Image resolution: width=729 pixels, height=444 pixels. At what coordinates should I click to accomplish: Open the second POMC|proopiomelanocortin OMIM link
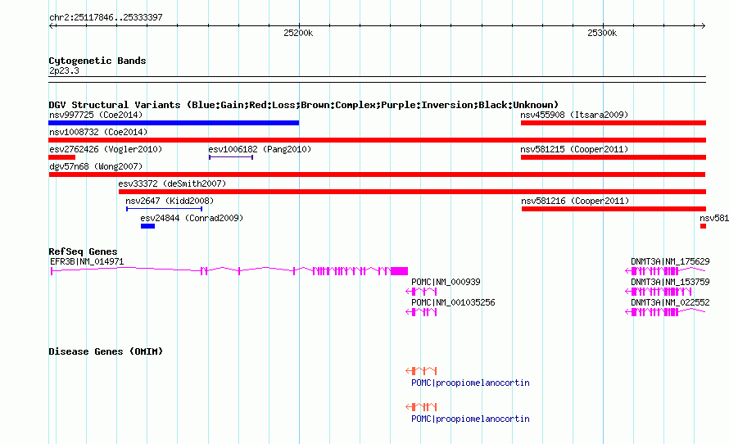(x=470, y=419)
